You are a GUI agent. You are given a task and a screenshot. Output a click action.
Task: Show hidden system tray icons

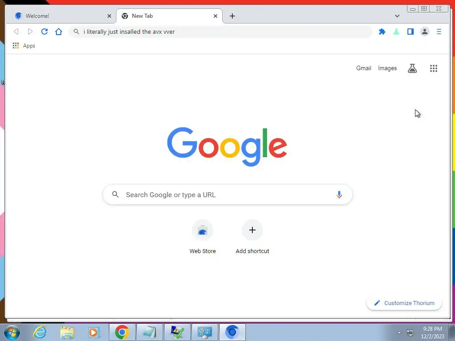click(x=399, y=333)
